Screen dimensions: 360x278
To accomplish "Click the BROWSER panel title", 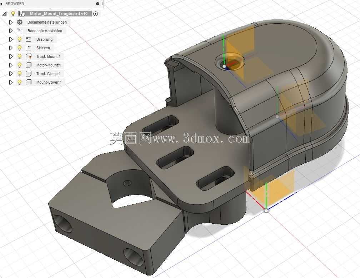I will [x=14, y=4].
